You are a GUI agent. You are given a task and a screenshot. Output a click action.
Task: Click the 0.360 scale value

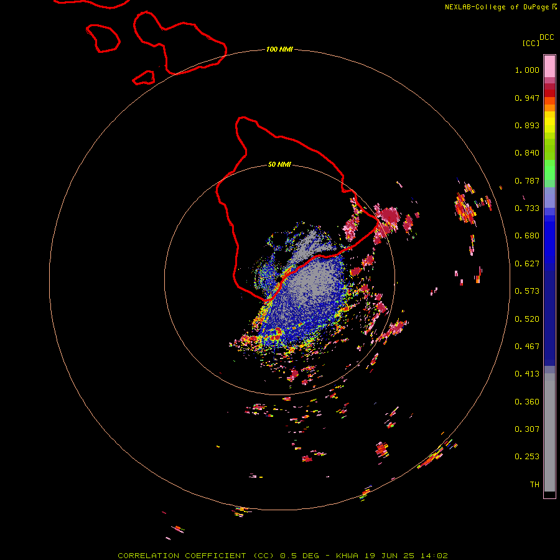click(x=527, y=402)
